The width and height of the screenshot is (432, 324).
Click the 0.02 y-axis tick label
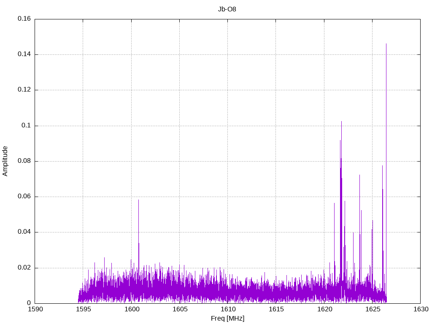pos(24,268)
